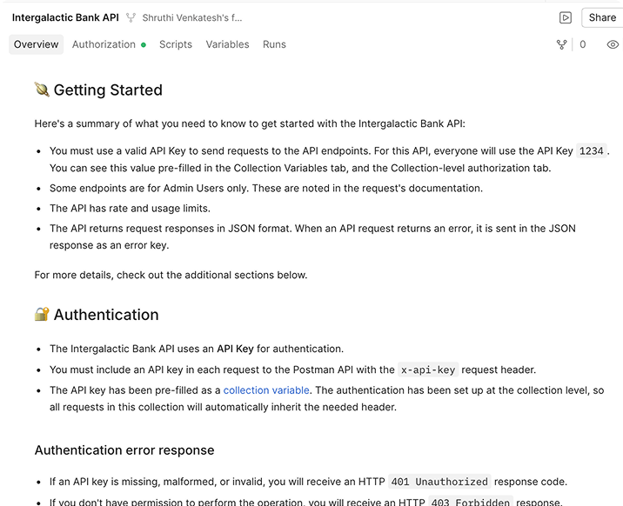Click the planet emoji by Getting Started
The width and height of the screenshot is (623, 506).
click(42, 90)
